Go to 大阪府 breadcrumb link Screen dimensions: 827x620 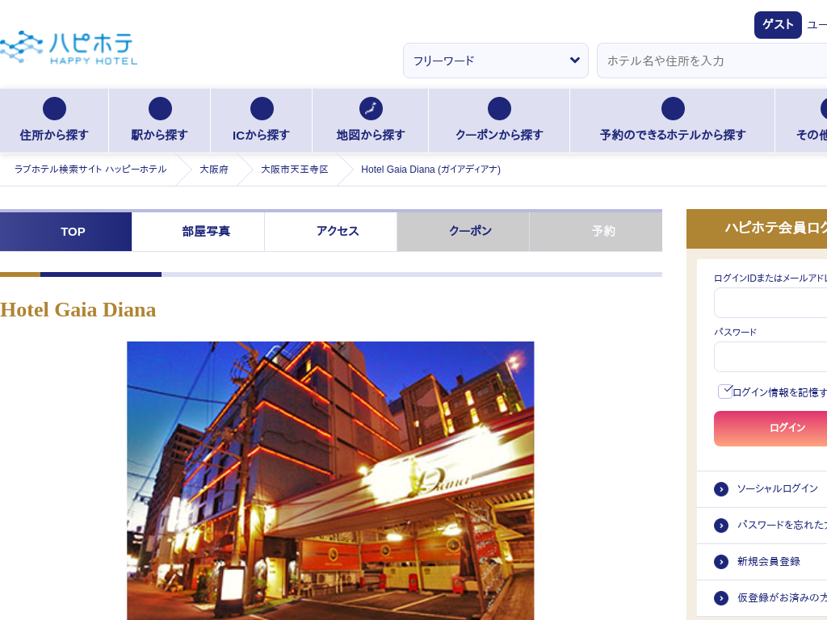coord(214,170)
